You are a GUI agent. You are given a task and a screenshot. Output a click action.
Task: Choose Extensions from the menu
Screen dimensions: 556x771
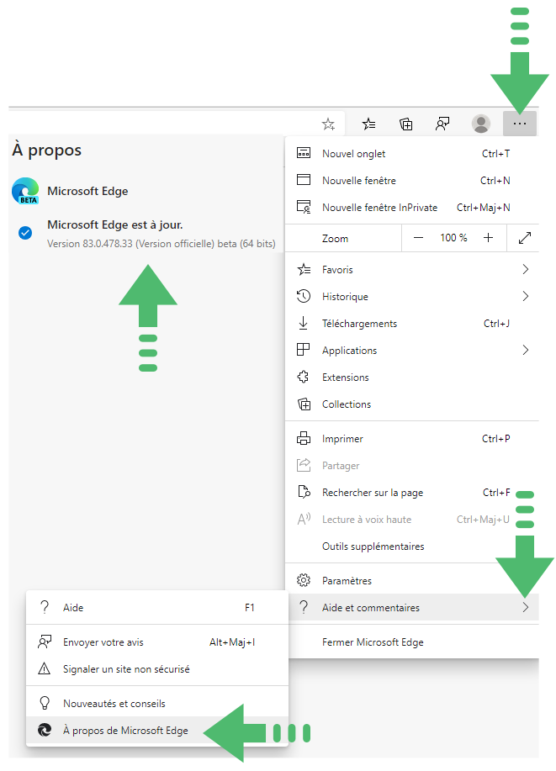click(412, 378)
